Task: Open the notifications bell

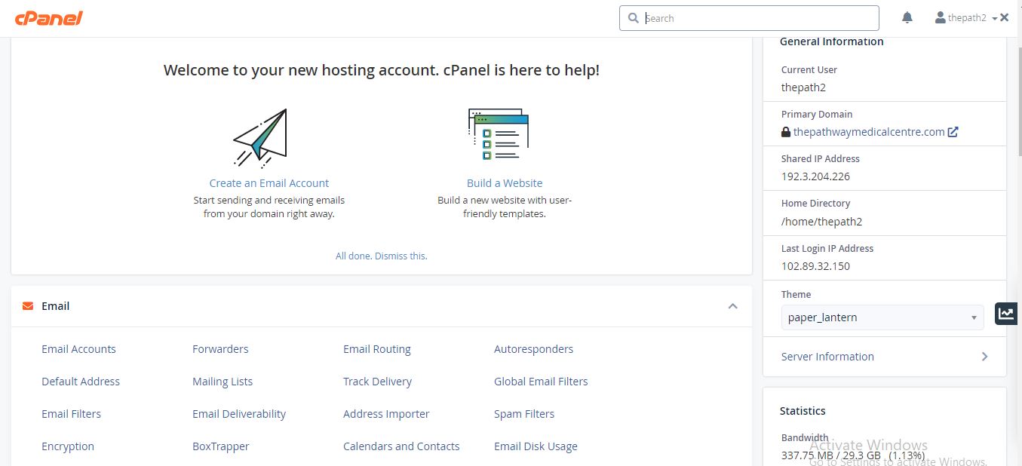Action: [x=907, y=18]
